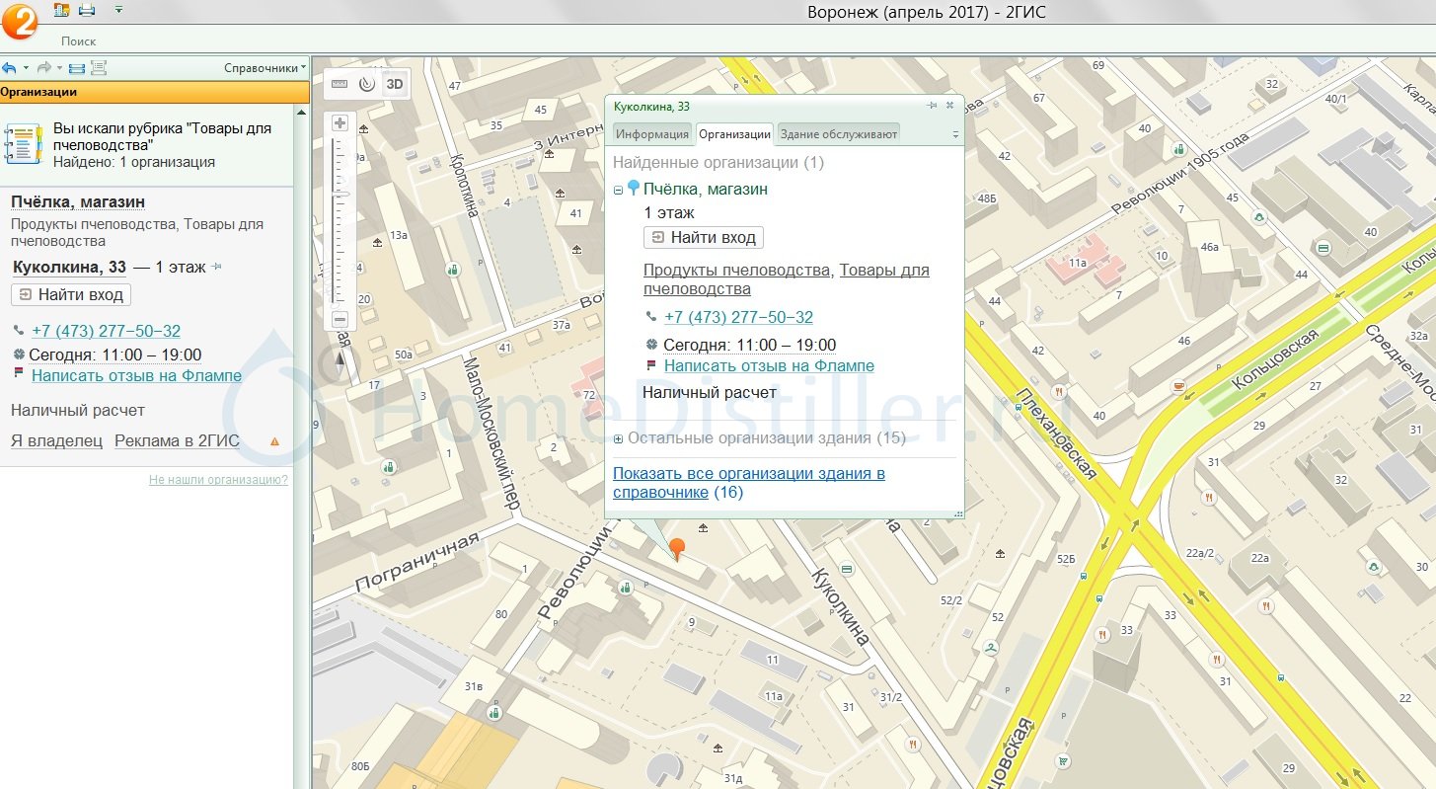Open the 2GIS main application menu
Image resolution: width=1436 pixels, height=789 pixels.
(20, 21)
